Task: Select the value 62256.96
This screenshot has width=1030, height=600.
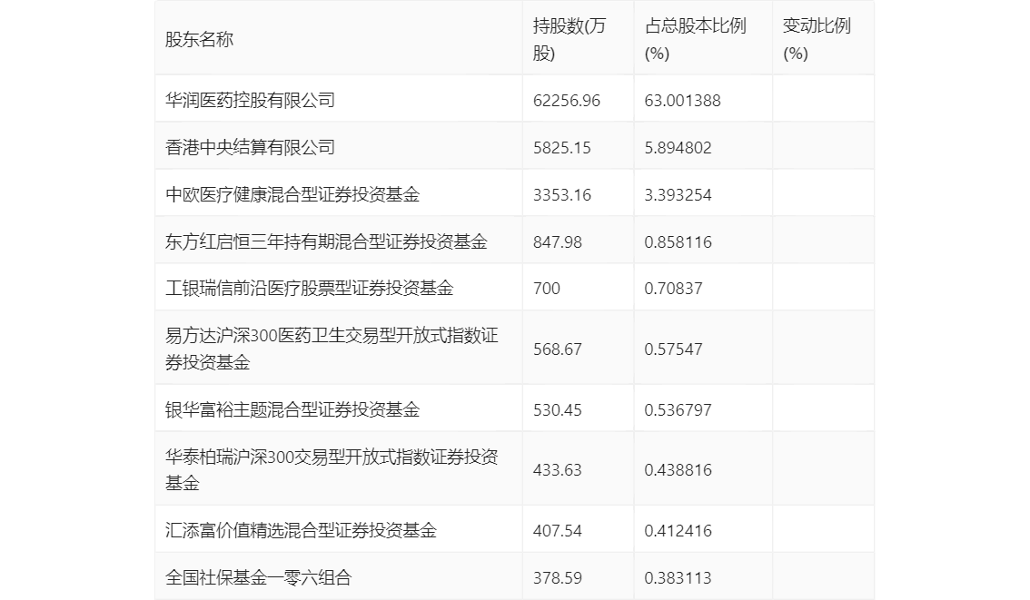Action: (x=567, y=101)
